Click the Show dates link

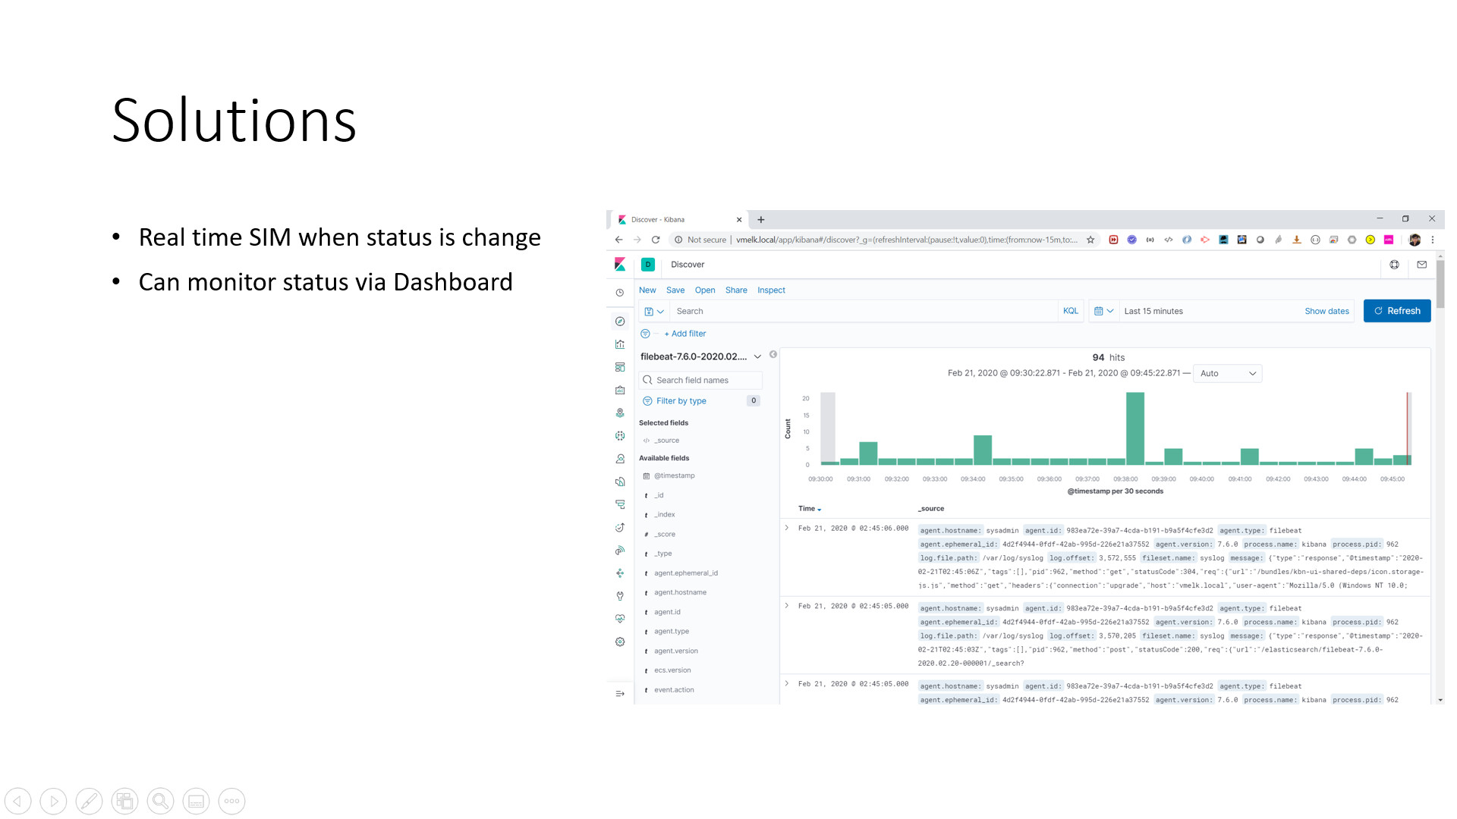(x=1326, y=311)
